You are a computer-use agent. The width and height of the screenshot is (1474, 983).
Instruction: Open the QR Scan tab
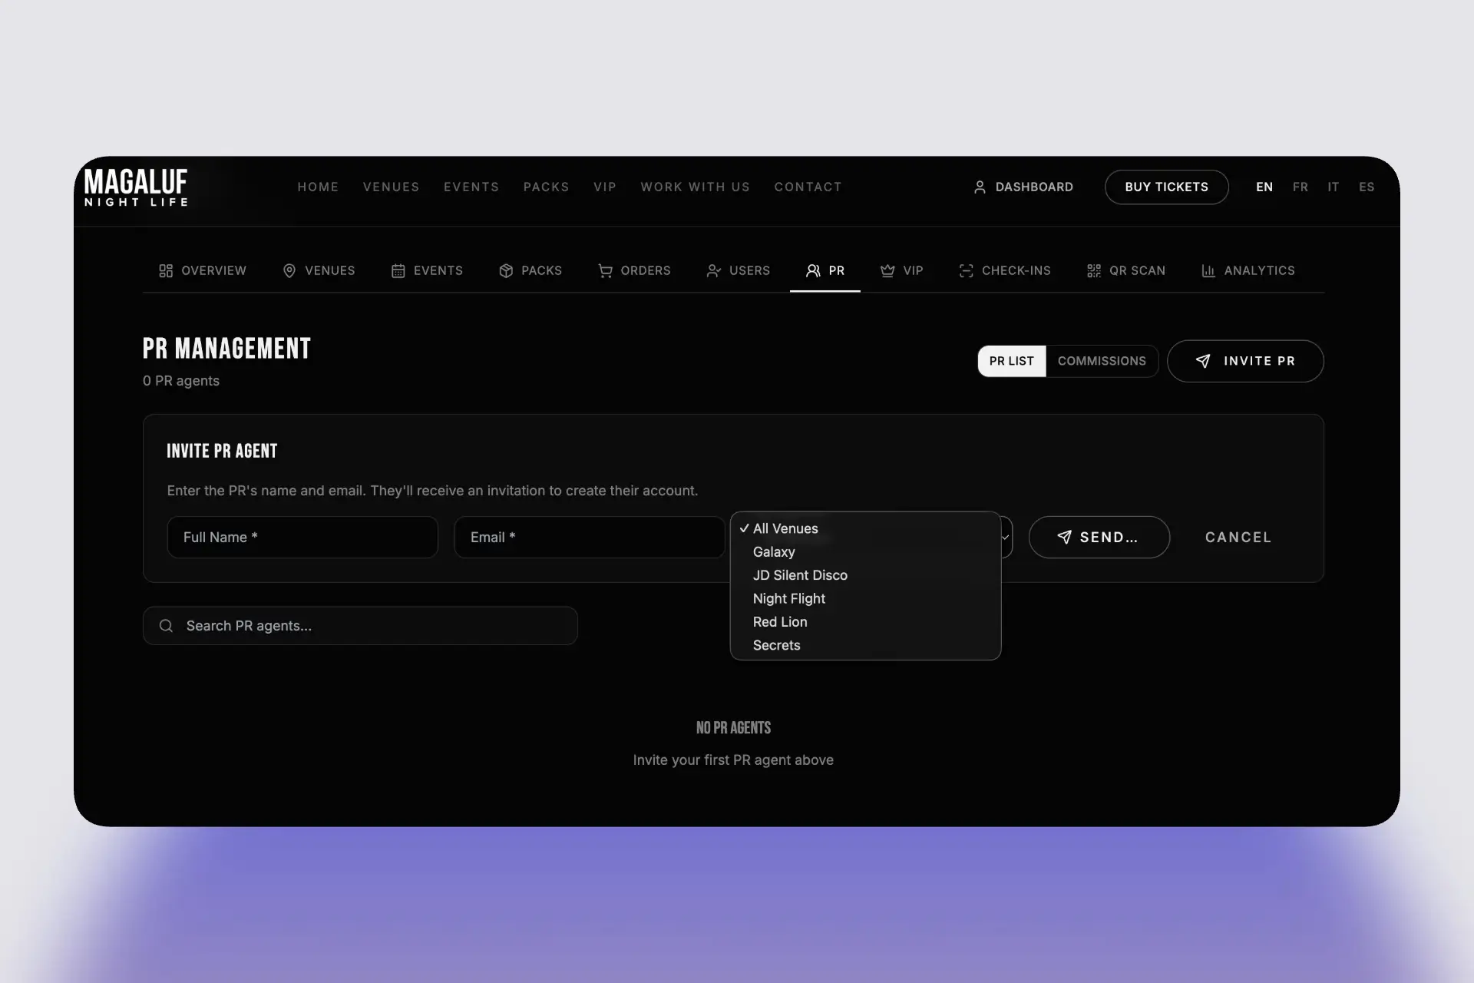pos(1126,271)
